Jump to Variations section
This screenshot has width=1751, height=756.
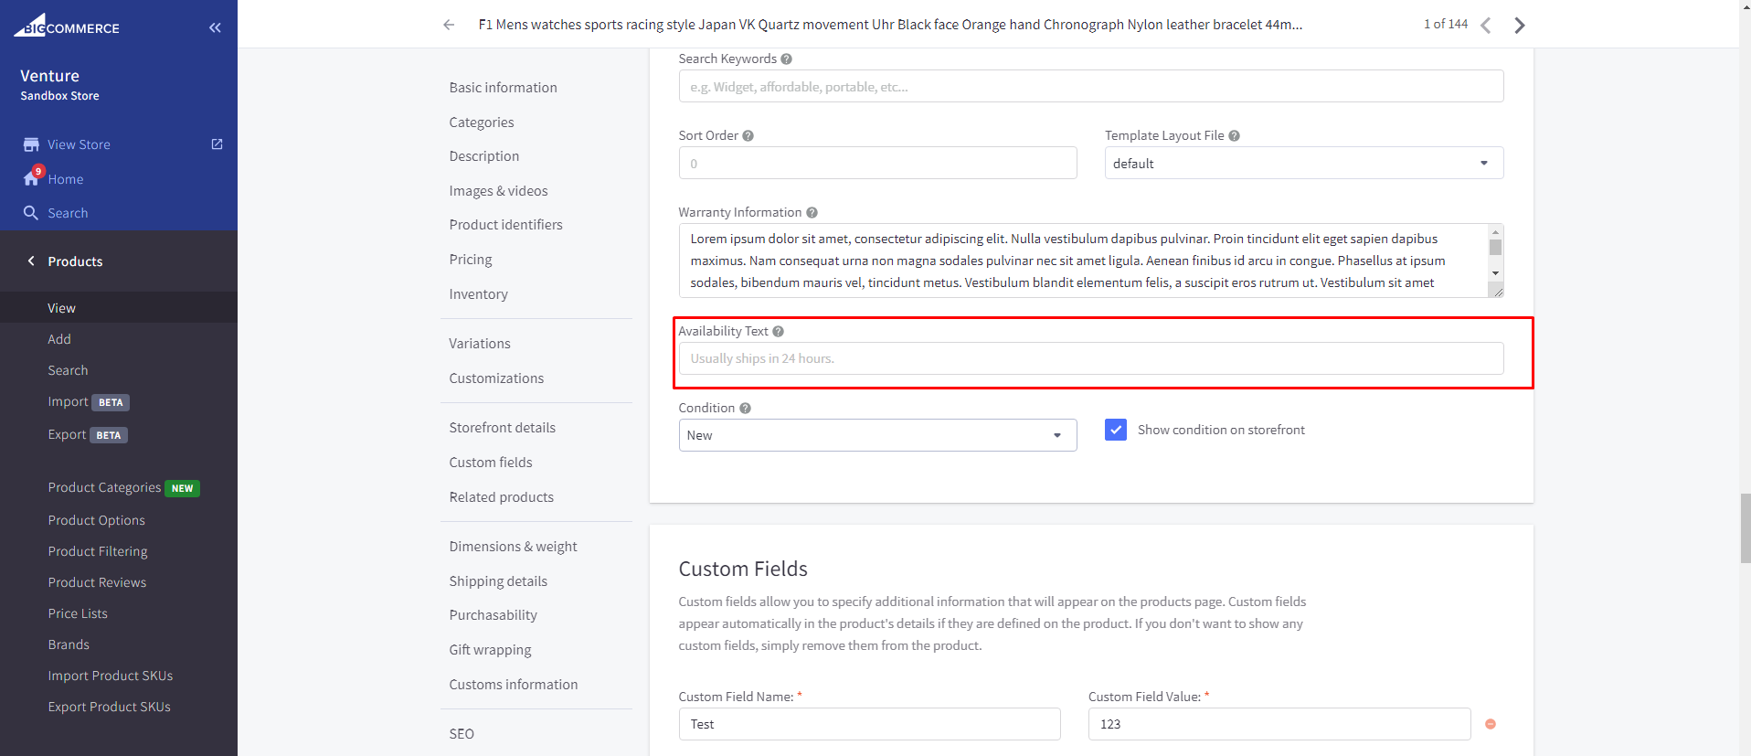480,344
